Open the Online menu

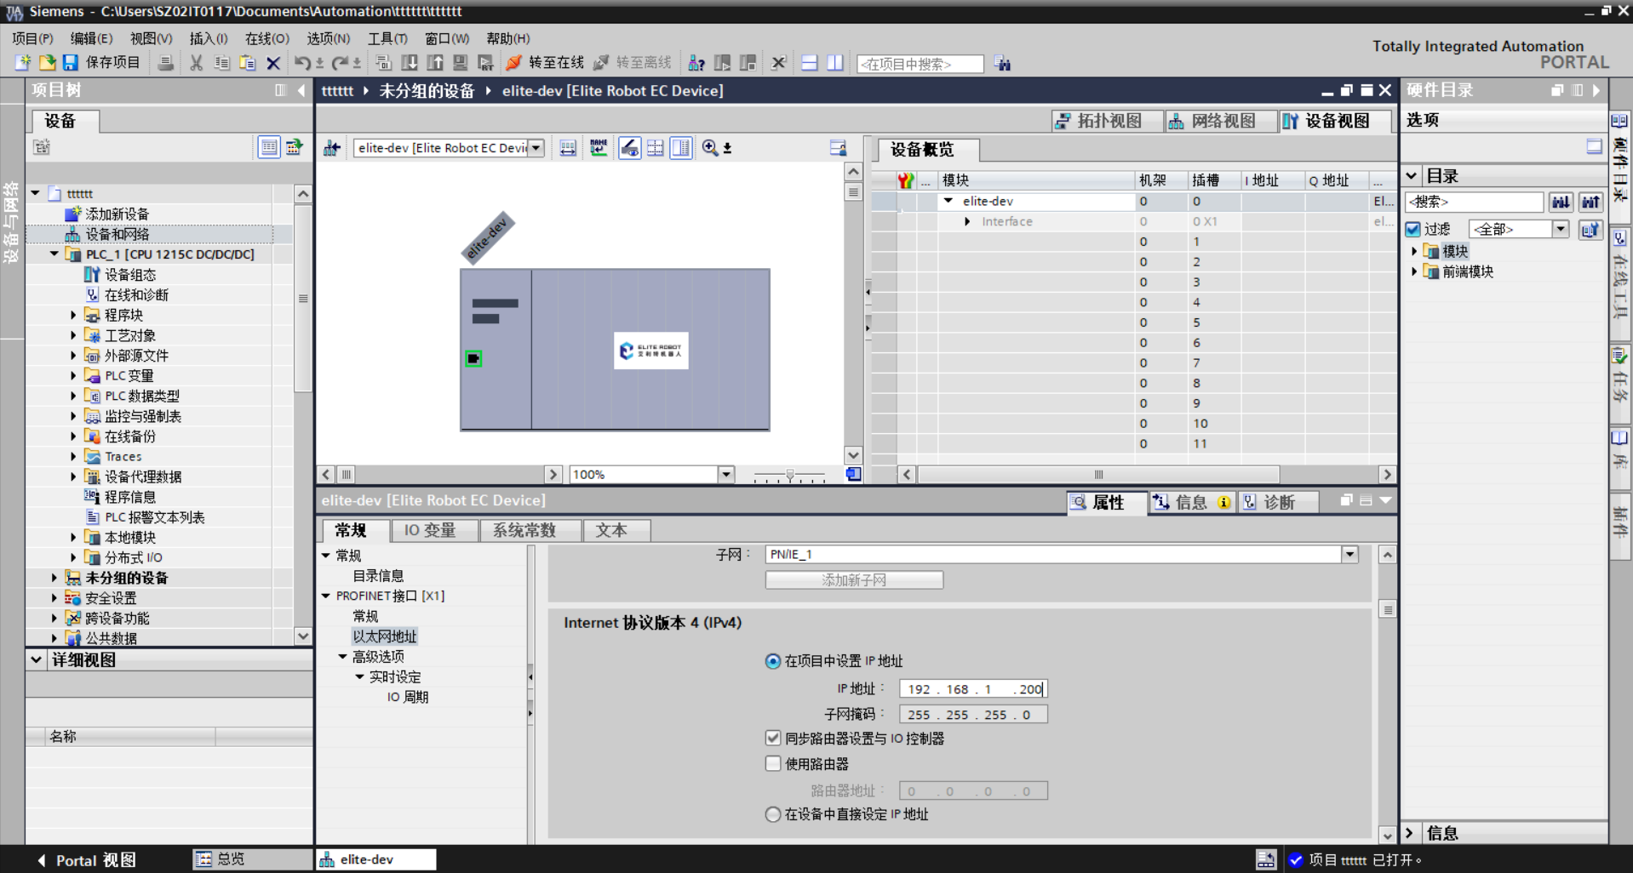pos(266,38)
